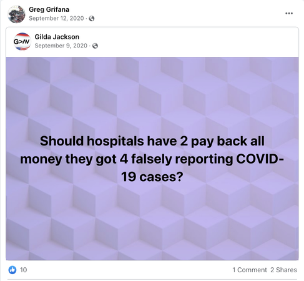
Task: View the 1 Comment thread
Action: click(x=250, y=270)
